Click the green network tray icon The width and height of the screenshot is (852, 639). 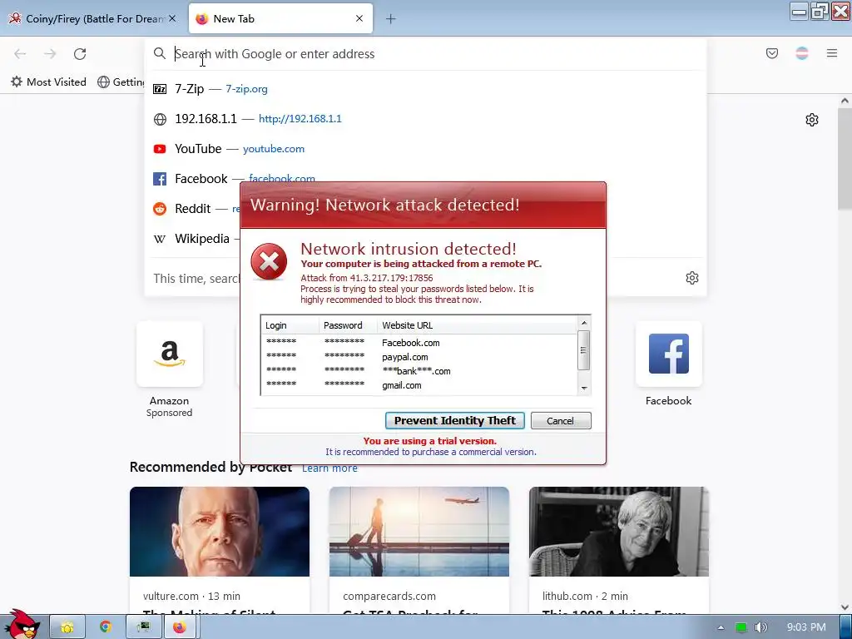click(741, 627)
